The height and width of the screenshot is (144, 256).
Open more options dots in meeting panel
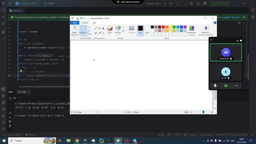click(236, 86)
